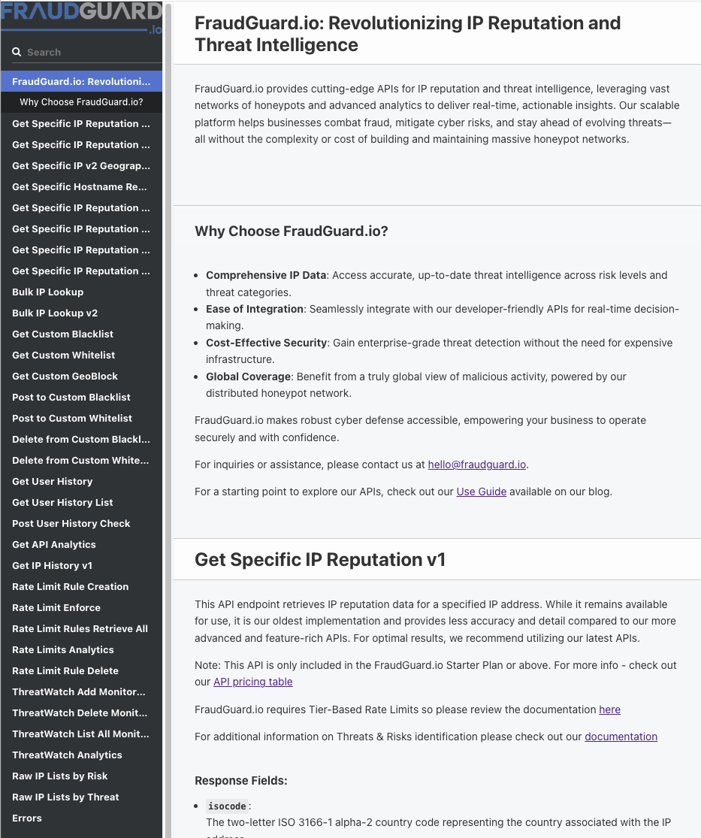
Task: Go to Rate Limit Rule Creation
Action: click(70, 586)
